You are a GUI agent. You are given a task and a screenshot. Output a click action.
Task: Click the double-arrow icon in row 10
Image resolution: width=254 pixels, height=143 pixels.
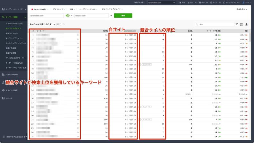(x=78, y=73)
